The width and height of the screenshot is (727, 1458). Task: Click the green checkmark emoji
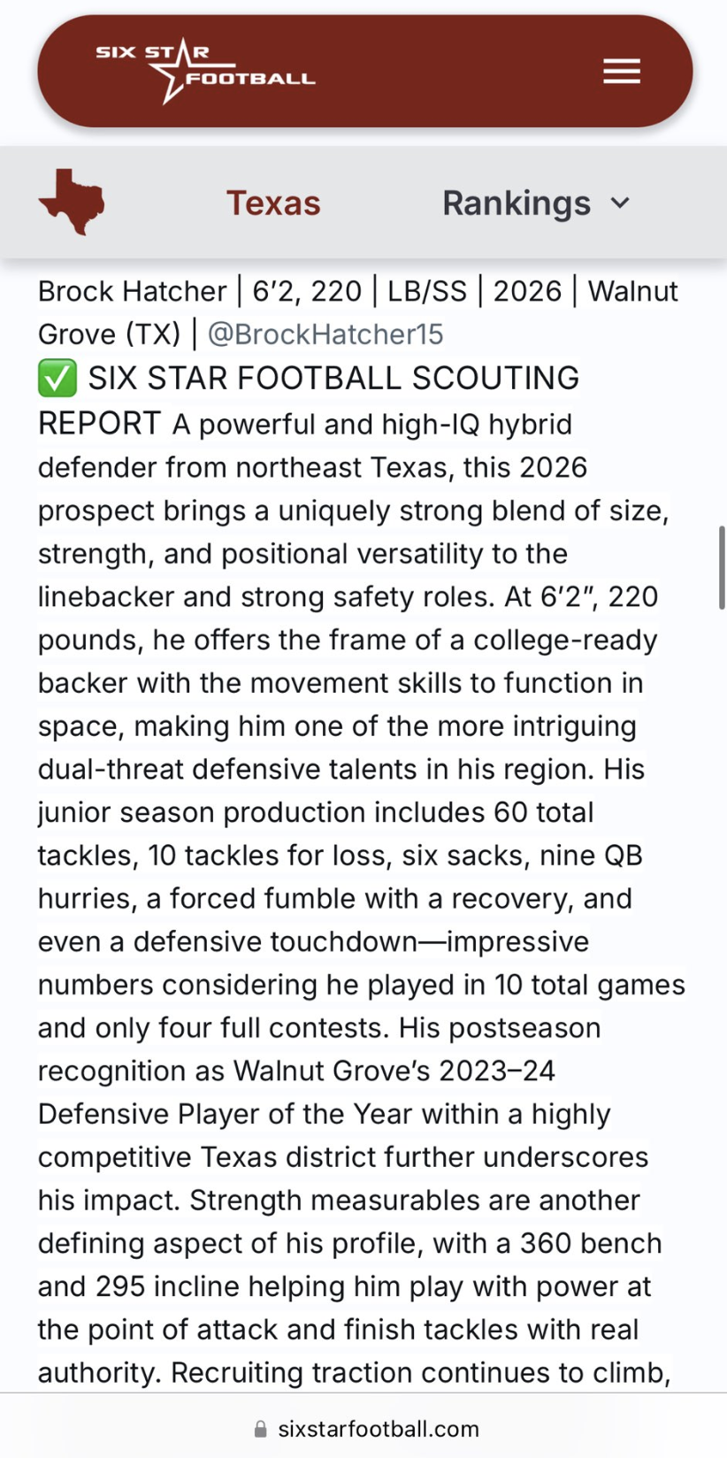click(57, 379)
